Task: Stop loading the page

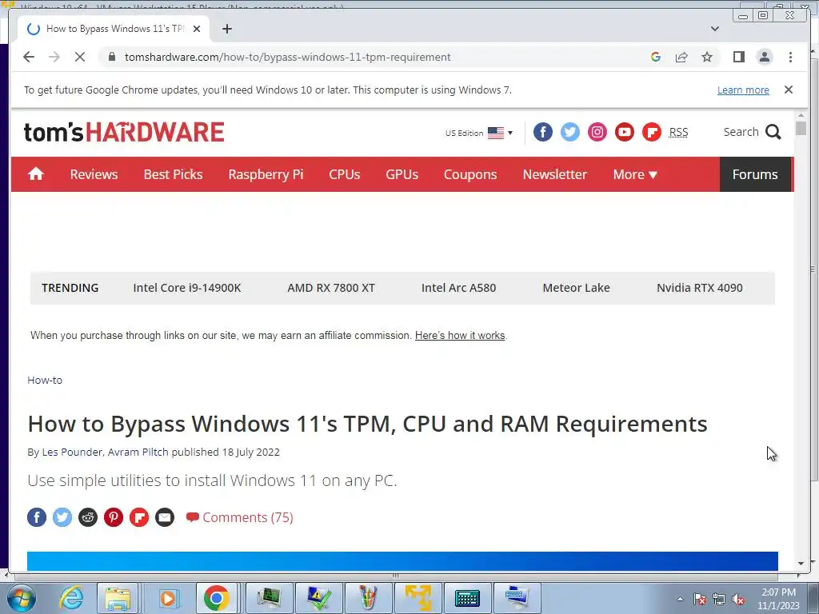Action: [x=79, y=57]
